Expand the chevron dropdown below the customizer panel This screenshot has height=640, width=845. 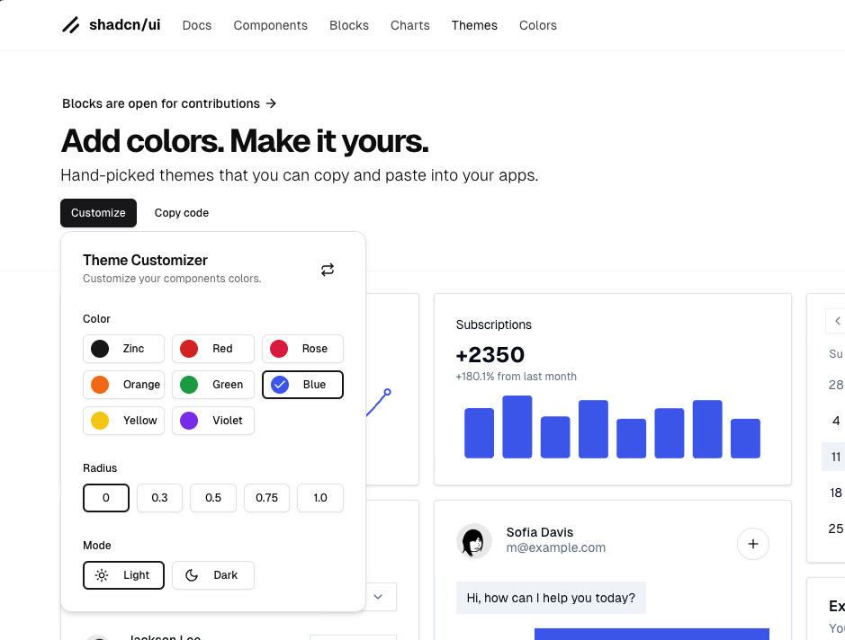click(x=378, y=596)
